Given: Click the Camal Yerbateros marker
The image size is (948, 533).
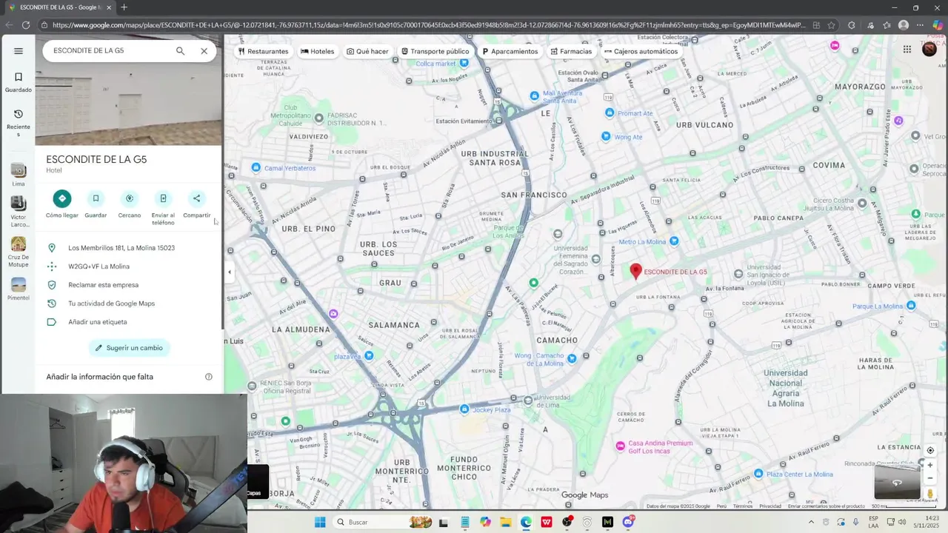Looking at the screenshot, I should 256,168.
